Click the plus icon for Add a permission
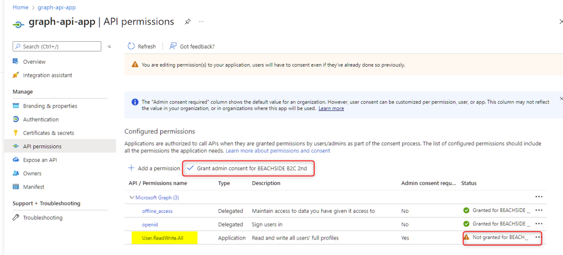This screenshot has height=255, width=563. click(x=131, y=168)
